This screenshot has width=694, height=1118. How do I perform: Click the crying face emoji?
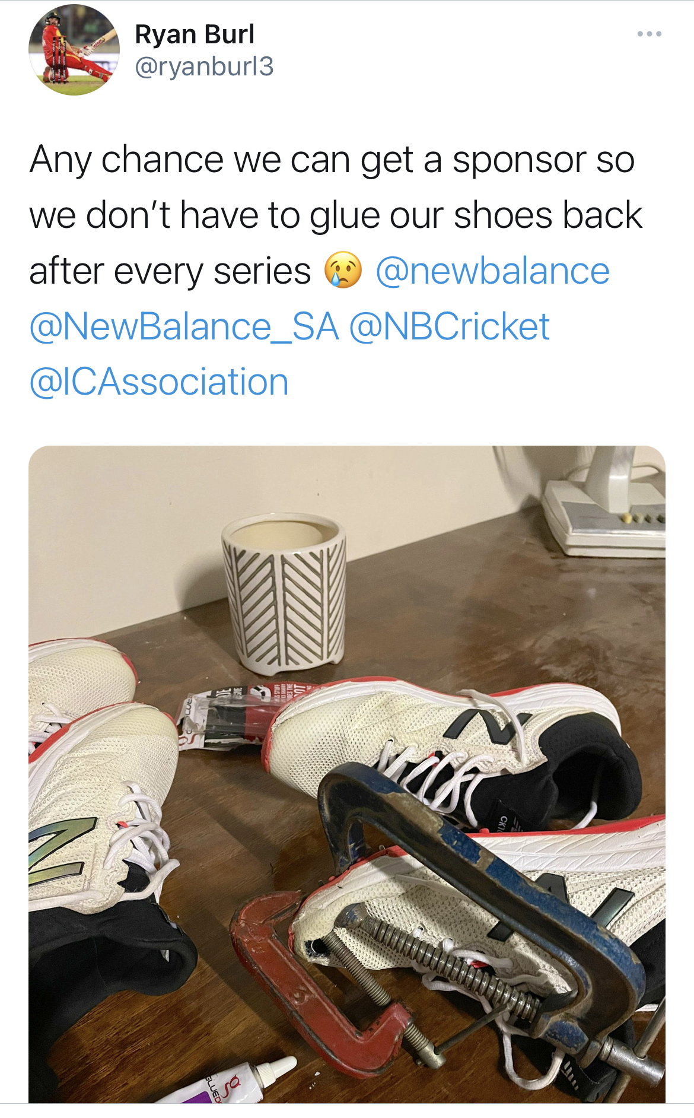pos(342,270)
